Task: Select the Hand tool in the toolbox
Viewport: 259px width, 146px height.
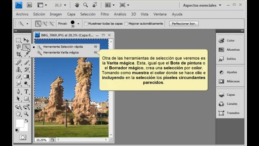Action: coord(18,114)
